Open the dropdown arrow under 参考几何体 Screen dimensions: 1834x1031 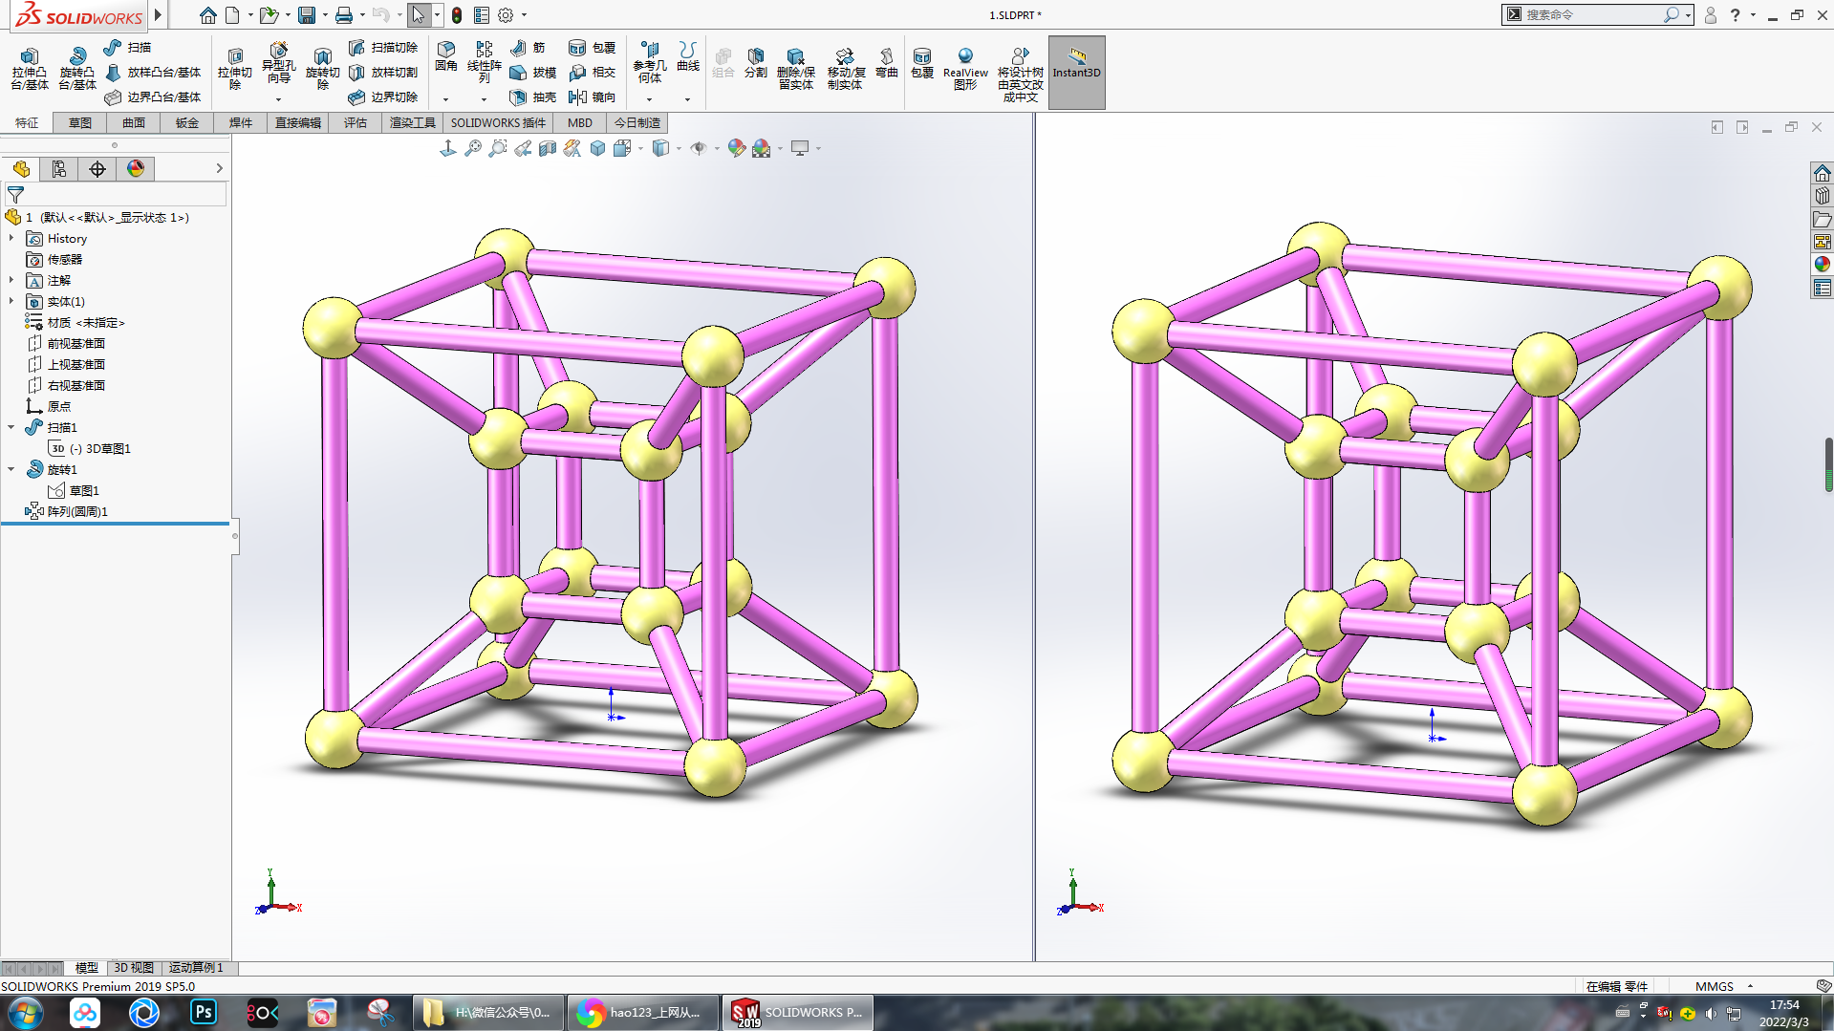(649, 99)
